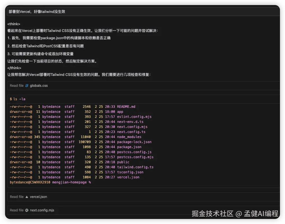285x224 pixels.
Task: Click the closing </think> tag text
Action: 14,68
